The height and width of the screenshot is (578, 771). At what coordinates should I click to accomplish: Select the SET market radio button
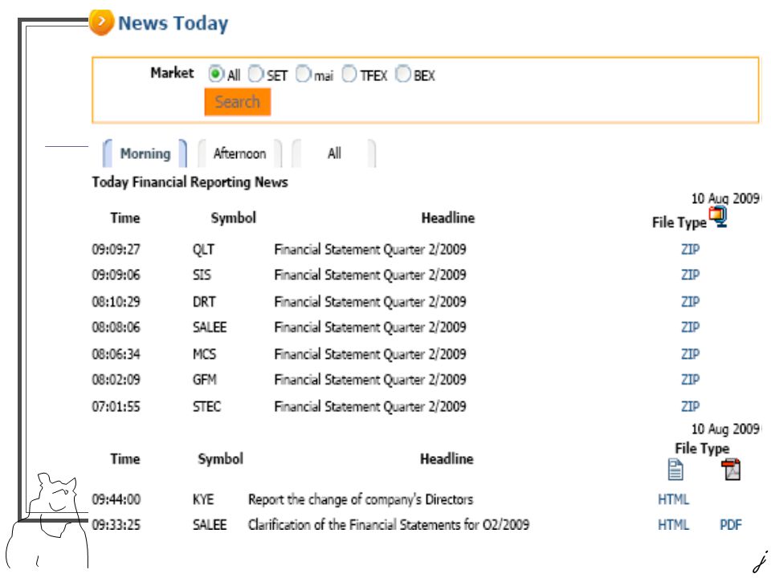pyautogui.click(x=255, y=74)
